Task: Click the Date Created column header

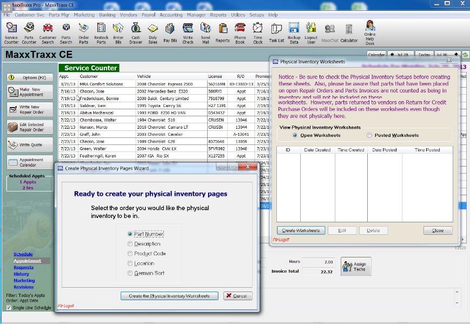Action: pyautogui.click(x=317, y=150)
